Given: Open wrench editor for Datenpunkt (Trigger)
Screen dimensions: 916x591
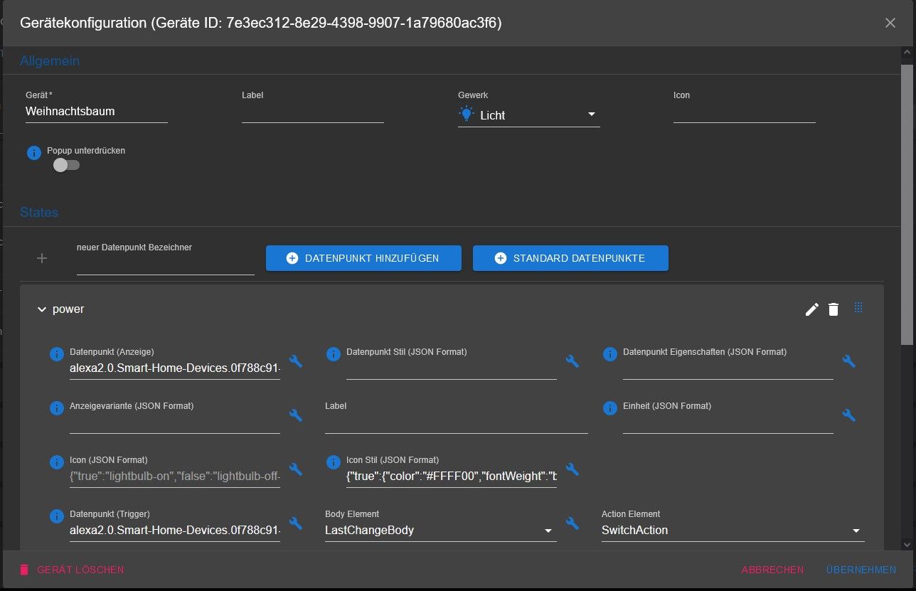Looking at the screenshot, I should (296, 523).
